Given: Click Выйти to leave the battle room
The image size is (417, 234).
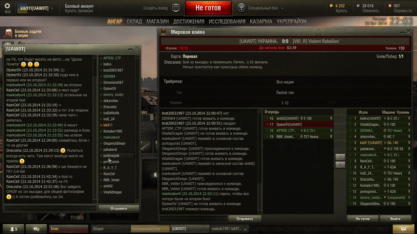Looking at the screenshot, I should tap(395, 218).
